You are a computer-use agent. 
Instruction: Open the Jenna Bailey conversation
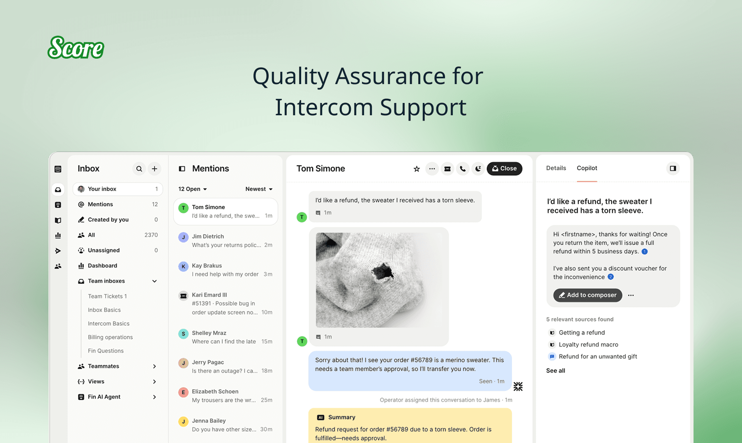(x=226, y=425)
